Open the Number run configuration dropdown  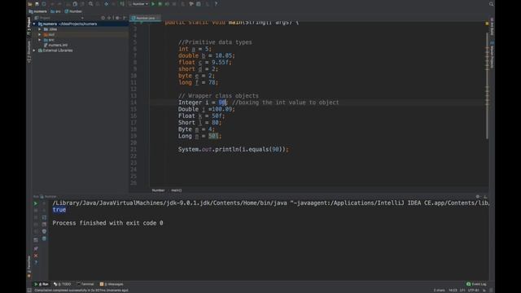click(138, 4)
